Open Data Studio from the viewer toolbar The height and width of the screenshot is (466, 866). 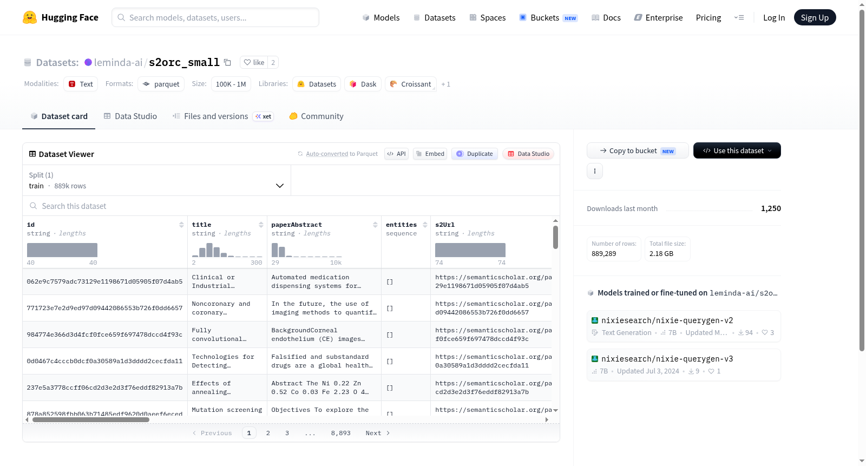[528, 154]
